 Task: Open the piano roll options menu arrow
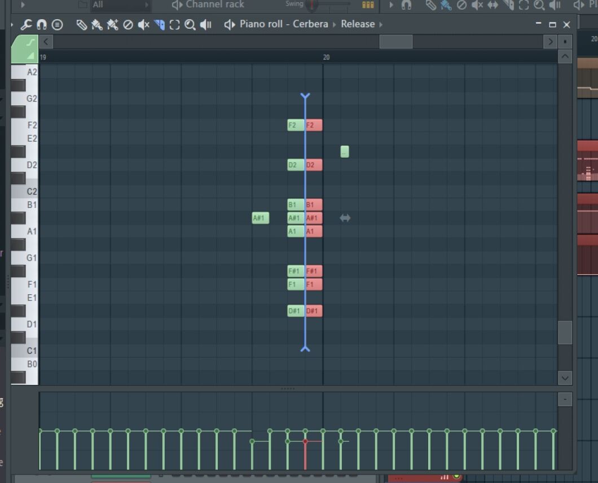click(x=13, y=25)
